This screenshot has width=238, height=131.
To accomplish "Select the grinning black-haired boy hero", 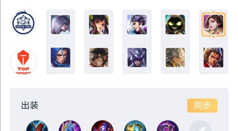I will [99, 57].
